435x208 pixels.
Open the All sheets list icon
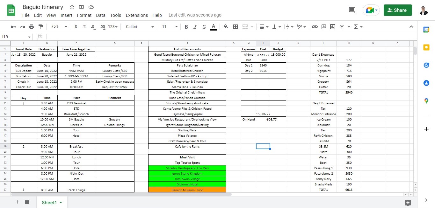(x=27, y=202)
